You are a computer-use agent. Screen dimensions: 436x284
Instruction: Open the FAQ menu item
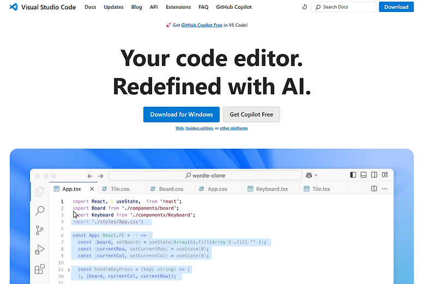[203, 7]
